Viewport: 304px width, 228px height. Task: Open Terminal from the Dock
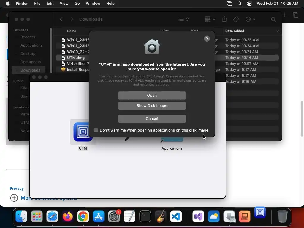[x=145, y=216]
